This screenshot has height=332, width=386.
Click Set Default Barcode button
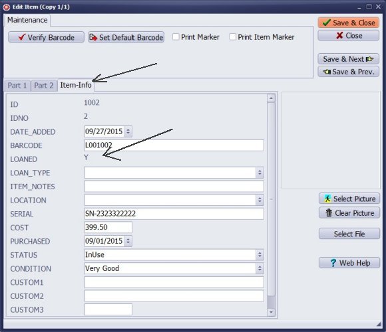pyautogui.click(x=126, y=37)
